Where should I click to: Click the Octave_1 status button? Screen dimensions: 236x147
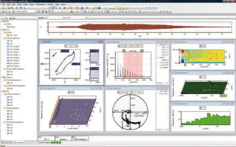point(63,138)
